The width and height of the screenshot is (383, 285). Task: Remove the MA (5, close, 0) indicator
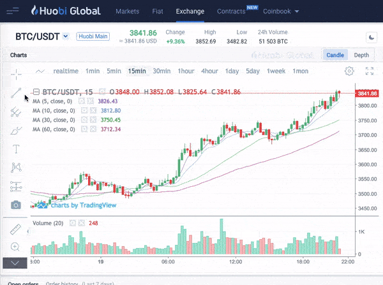[x=91, y=101]
